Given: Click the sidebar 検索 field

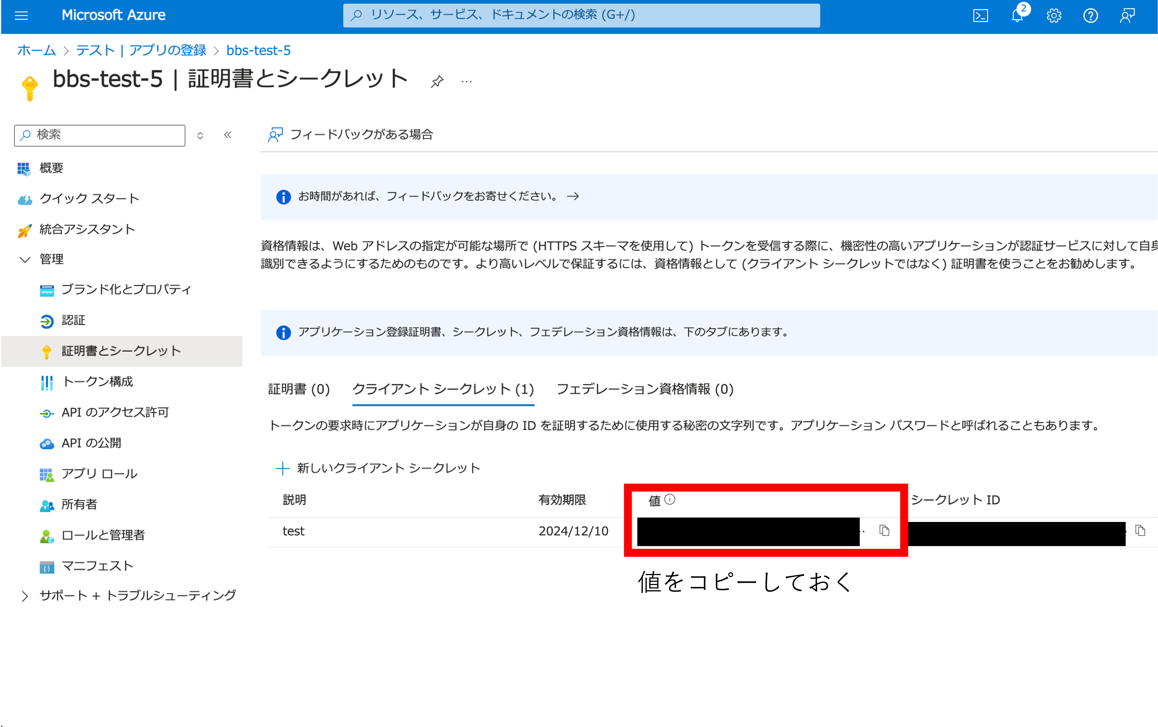Looking at the screenshot, I should (100, 135).
